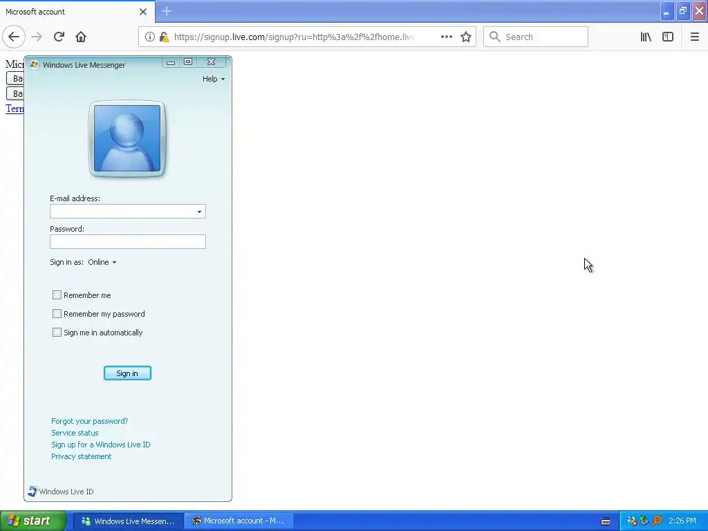Image resolution: width=708 pixels, height=531 pixels.
Task: Click the second system tray network icon
Action: pyautogui.click(x=644, y=521)
